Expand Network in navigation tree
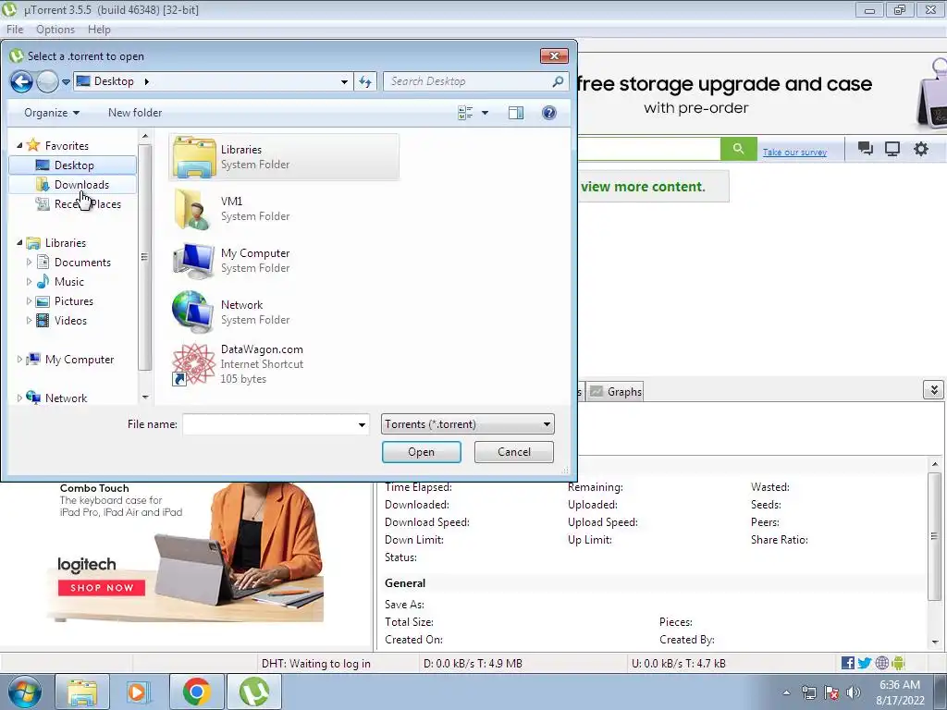Screen dimensions: 947x710 click(x=19, y=398)
